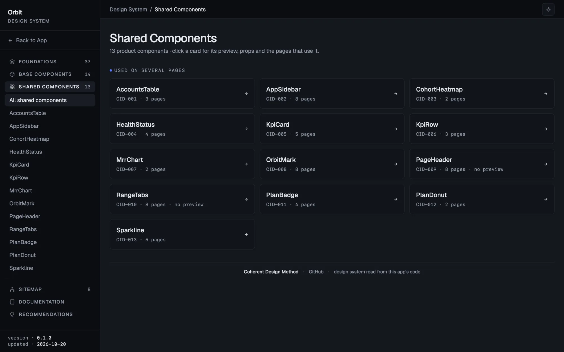
Task: Click the arrow on the KpiRow card
Action: pyautogui.click(x=546, y=129)
